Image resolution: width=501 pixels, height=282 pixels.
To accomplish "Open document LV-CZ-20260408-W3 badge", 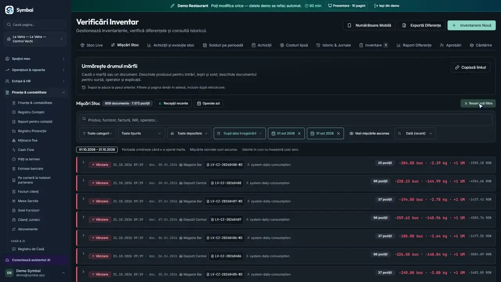I will pyautogui.click(x=224, y=165).
